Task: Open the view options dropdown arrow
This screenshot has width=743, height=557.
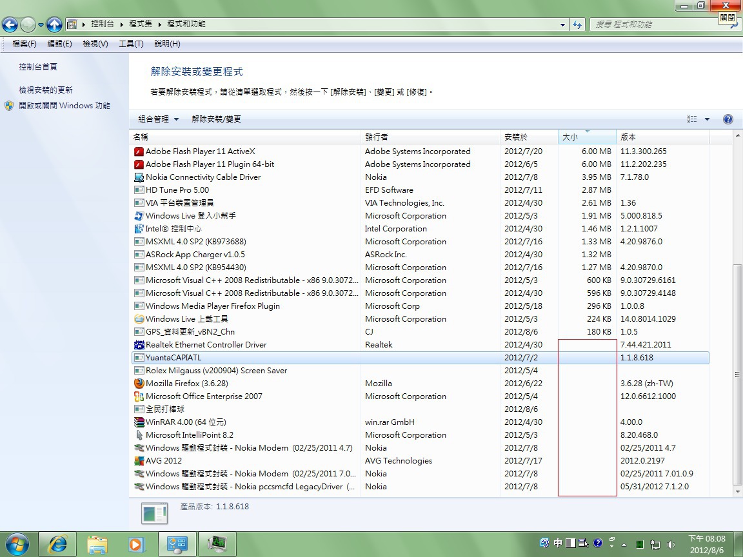Action: pyautogui.click(x=707, y=119)
